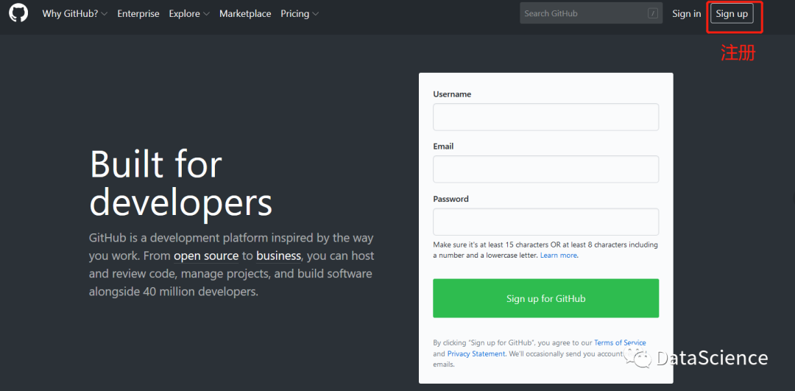Open the Sign in link
The width and height of the screenshot is (795, 391).
click(687, 14)
